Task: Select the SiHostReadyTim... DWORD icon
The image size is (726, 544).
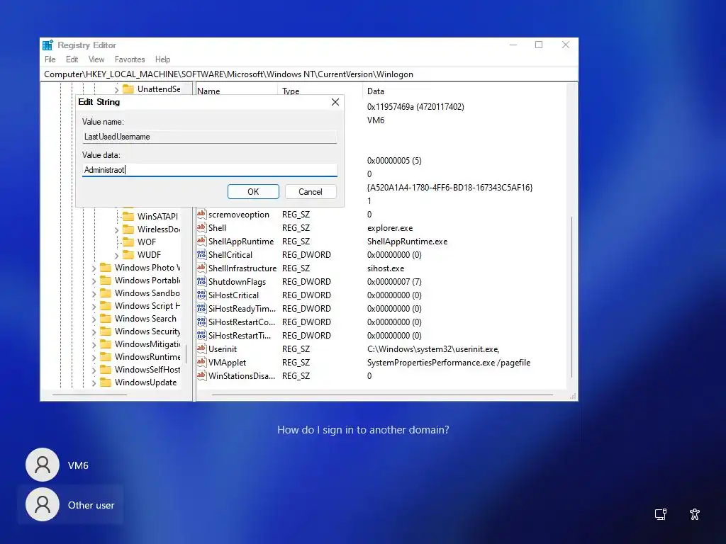Action: coord(201,308)
